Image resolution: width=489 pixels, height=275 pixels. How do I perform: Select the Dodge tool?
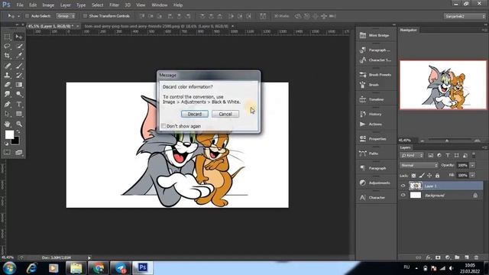pos(19,94)
